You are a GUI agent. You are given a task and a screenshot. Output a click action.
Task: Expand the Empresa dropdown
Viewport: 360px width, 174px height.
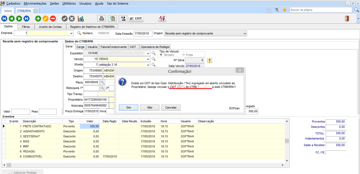tap(71, 33)
